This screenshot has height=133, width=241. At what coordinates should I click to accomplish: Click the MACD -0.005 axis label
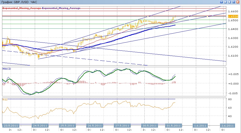233,93
